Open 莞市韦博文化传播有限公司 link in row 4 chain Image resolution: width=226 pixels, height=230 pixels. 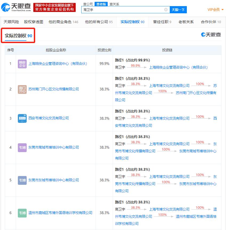135,151
